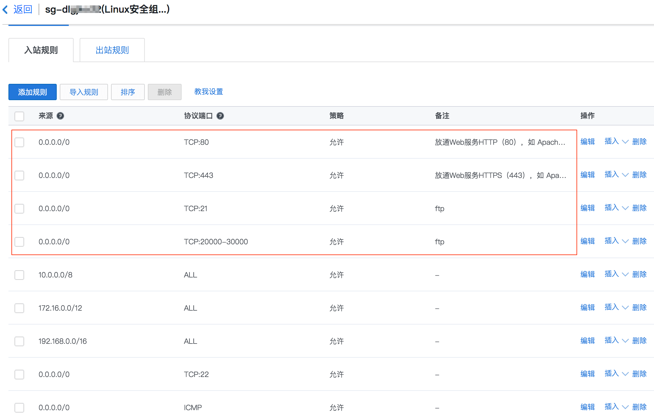Click the HTTP (80) remark text
Image resolution: width=654 pixels, height=418 pixels.
click(x=500, y=142)
